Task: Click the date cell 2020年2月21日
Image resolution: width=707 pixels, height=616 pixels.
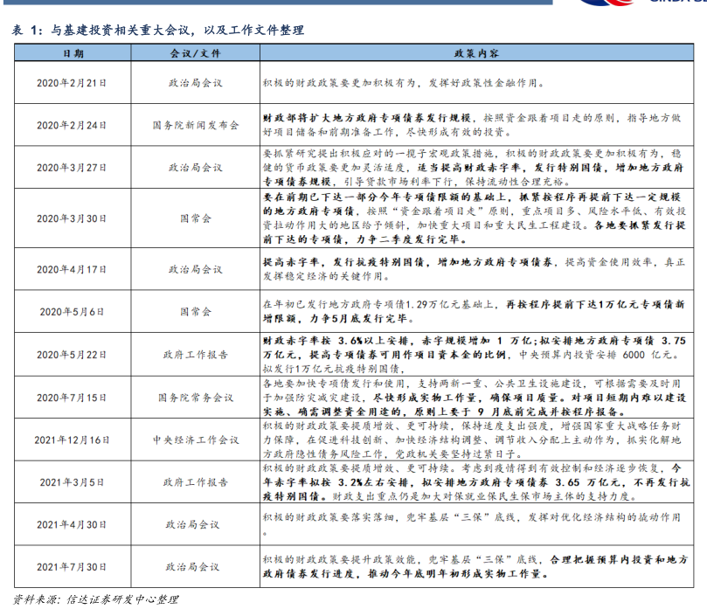Action: (x=73, y=83)
